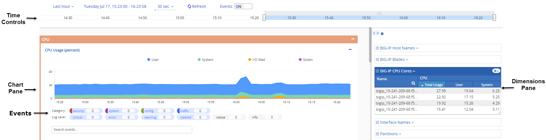The image size is (546, 140).
Task: Click the green System legend dot
Action: [x=199, y=60]
